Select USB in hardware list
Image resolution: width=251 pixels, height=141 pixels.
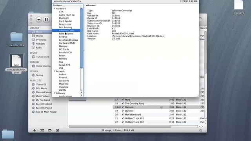click(61, 68)
